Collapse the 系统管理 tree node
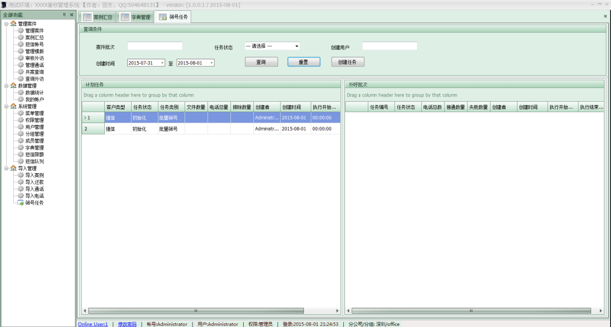The width and height of the screenshot is (611, 327). coord(6,106)
